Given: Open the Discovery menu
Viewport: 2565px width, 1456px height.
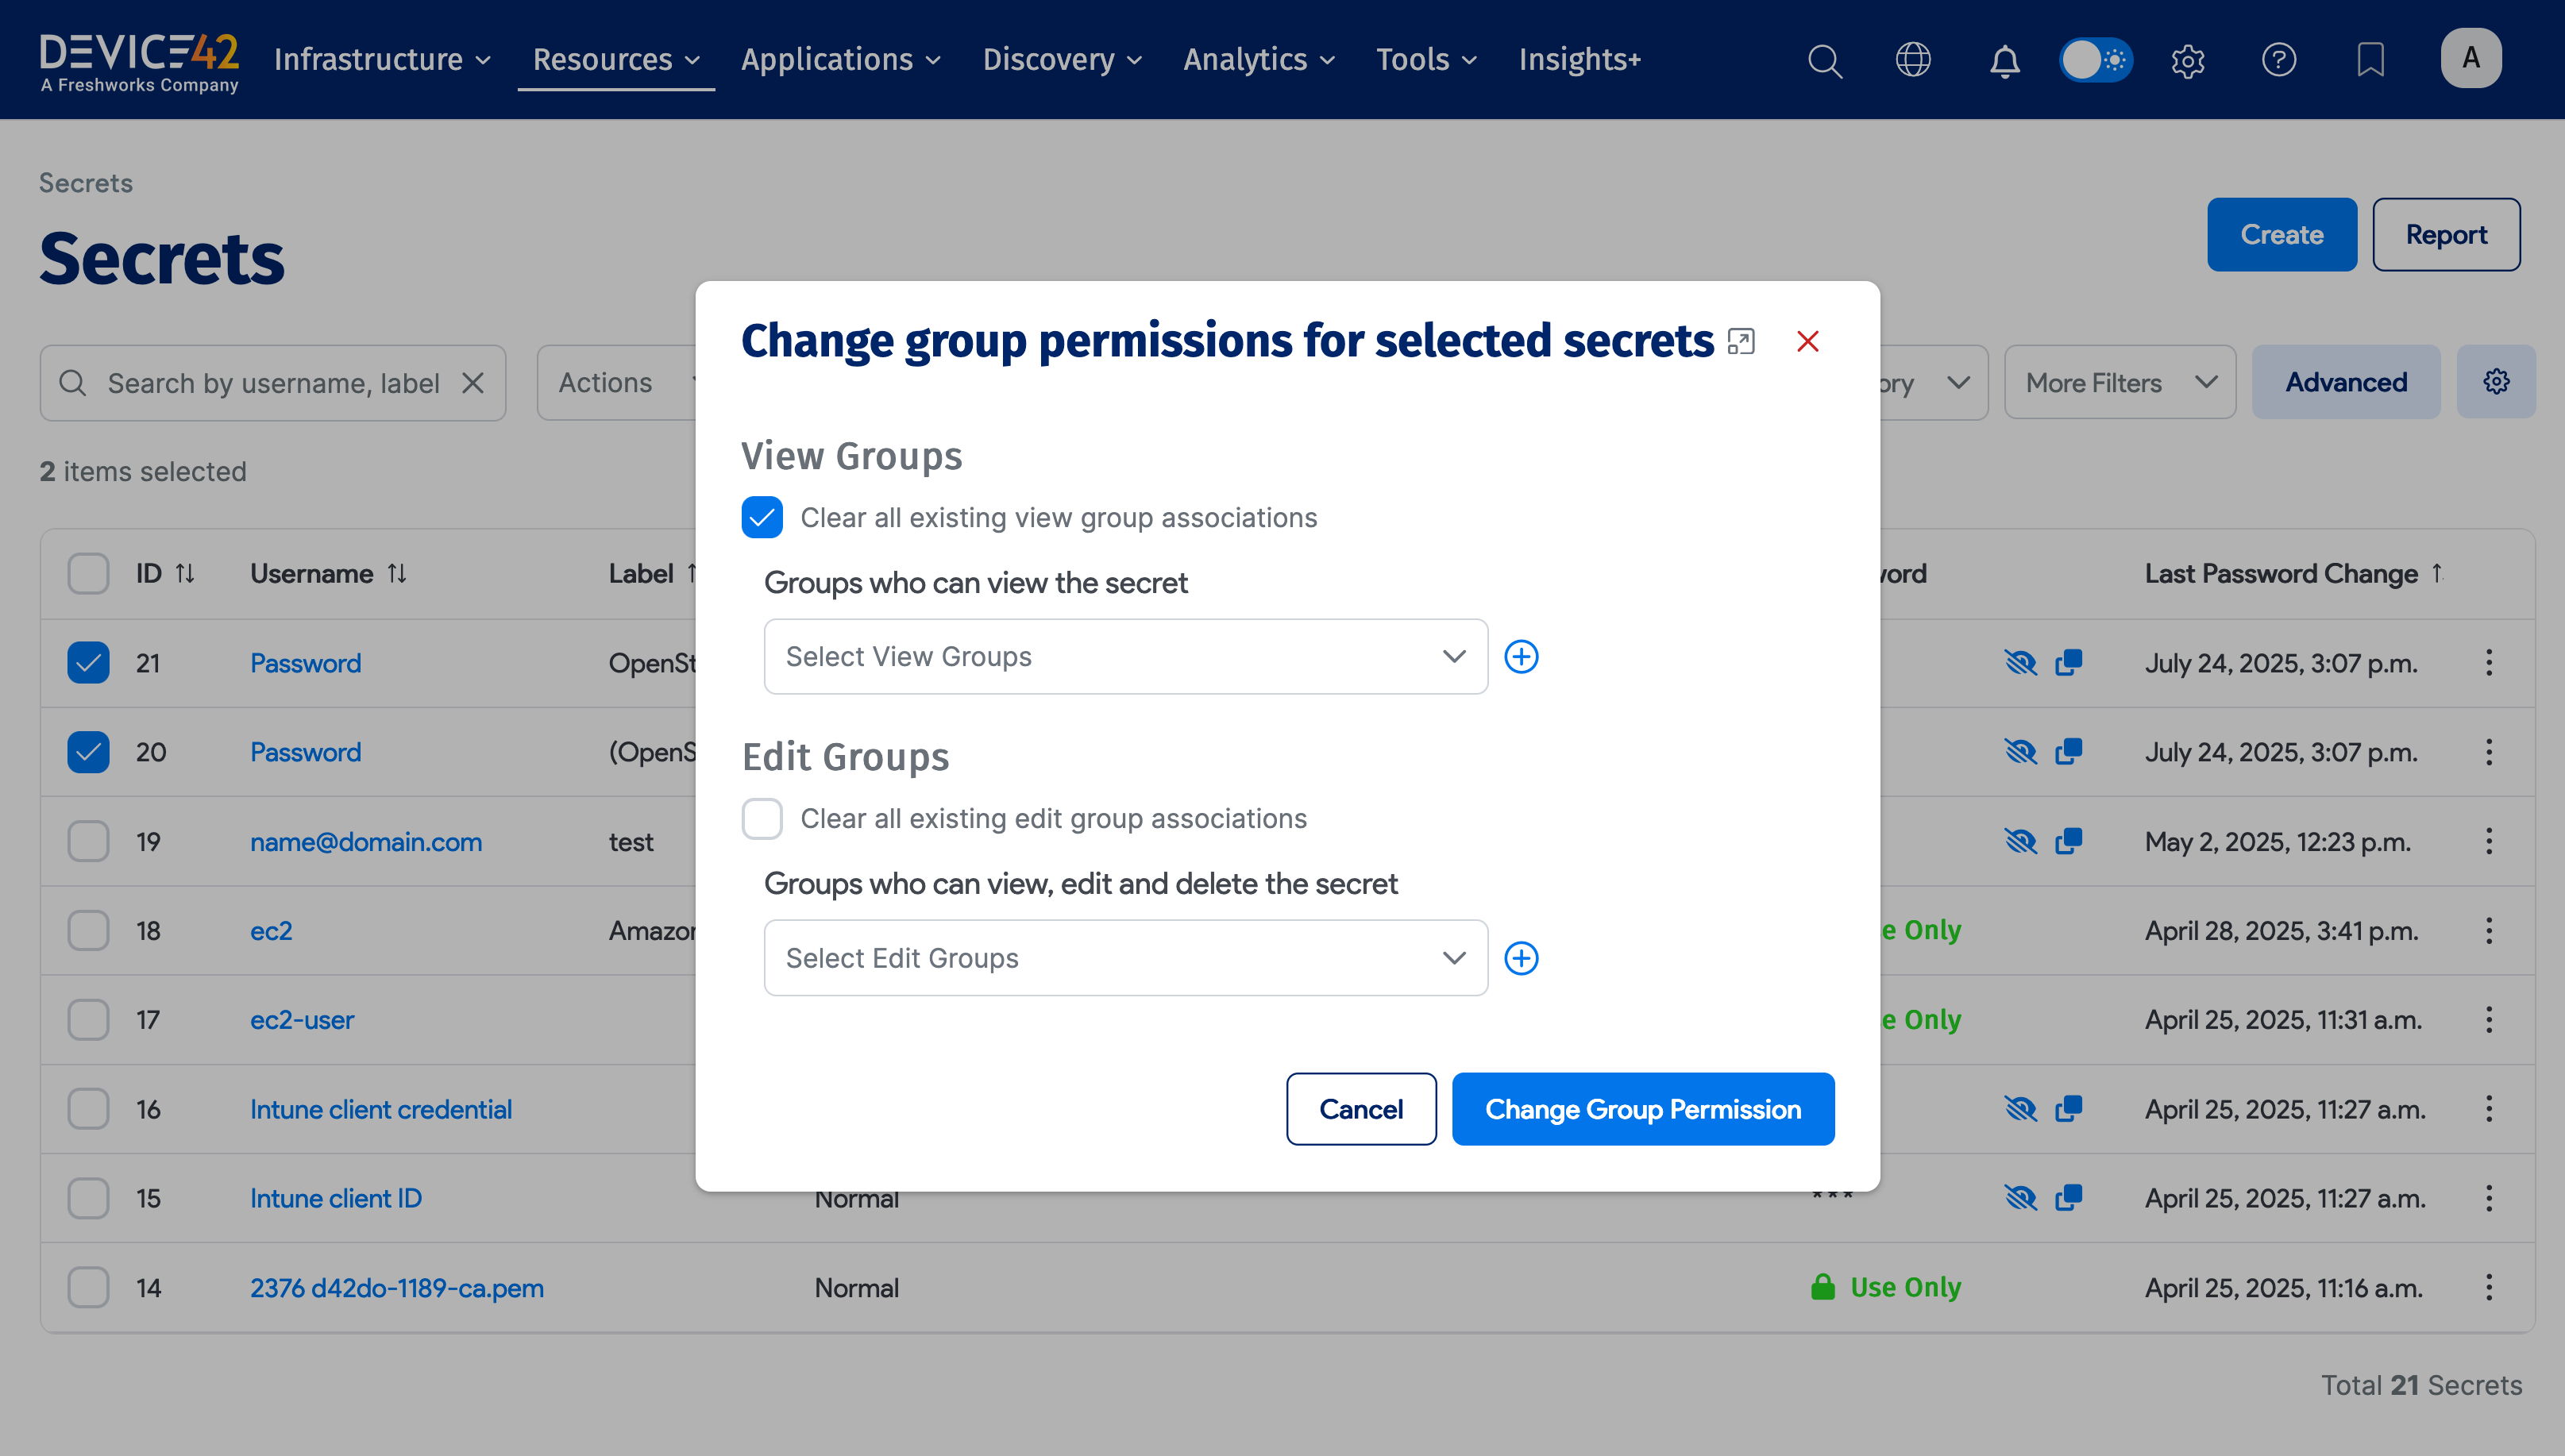Looking at the screenshot, I should tap(1061, 60).
